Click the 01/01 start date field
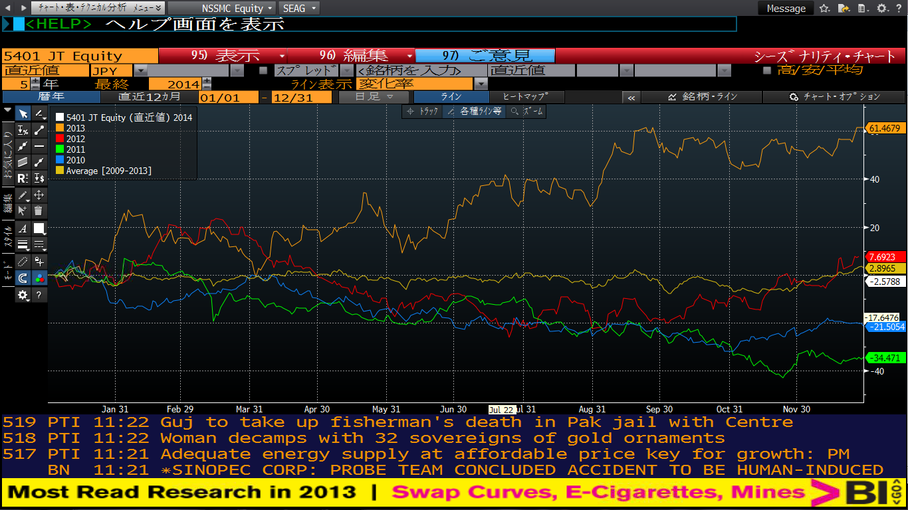This screenshot has height=510, width=908. pos(228,97)
